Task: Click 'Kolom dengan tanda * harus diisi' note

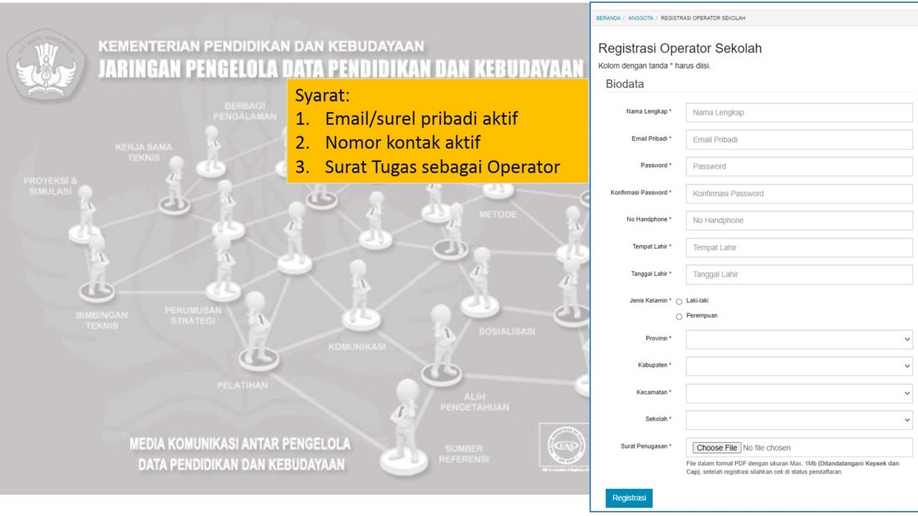Action: pyautogui.click(x=654, y=66)
